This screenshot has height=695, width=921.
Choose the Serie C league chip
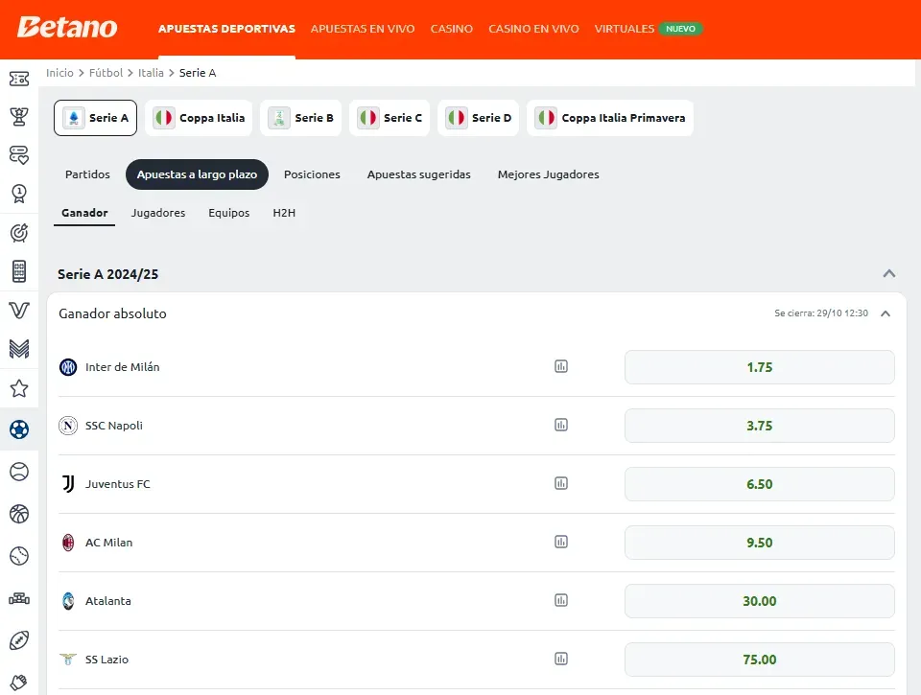[390, 118]
